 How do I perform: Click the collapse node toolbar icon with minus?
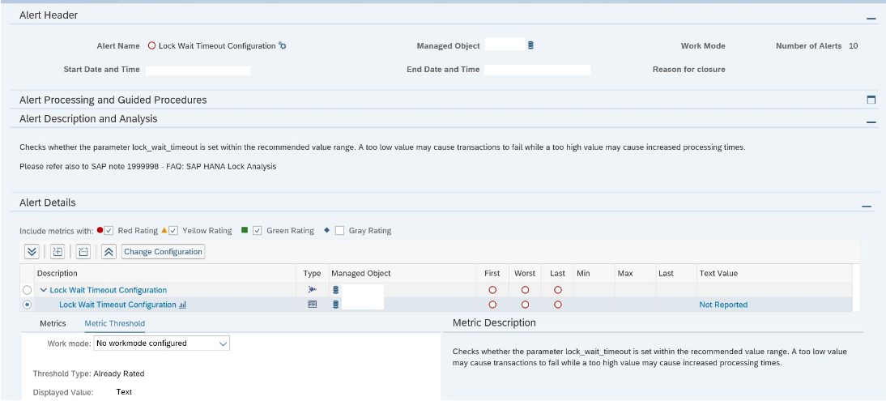pos(83,252)
